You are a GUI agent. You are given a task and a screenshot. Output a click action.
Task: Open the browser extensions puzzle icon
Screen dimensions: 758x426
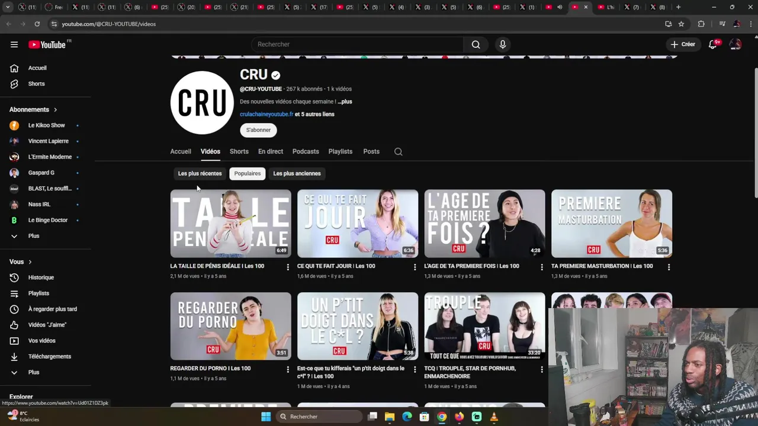tap(701, 24)
